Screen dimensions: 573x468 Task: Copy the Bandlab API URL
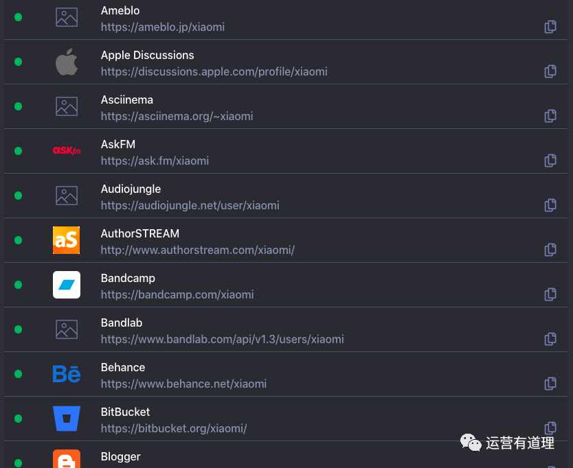[x=550, y=339]
